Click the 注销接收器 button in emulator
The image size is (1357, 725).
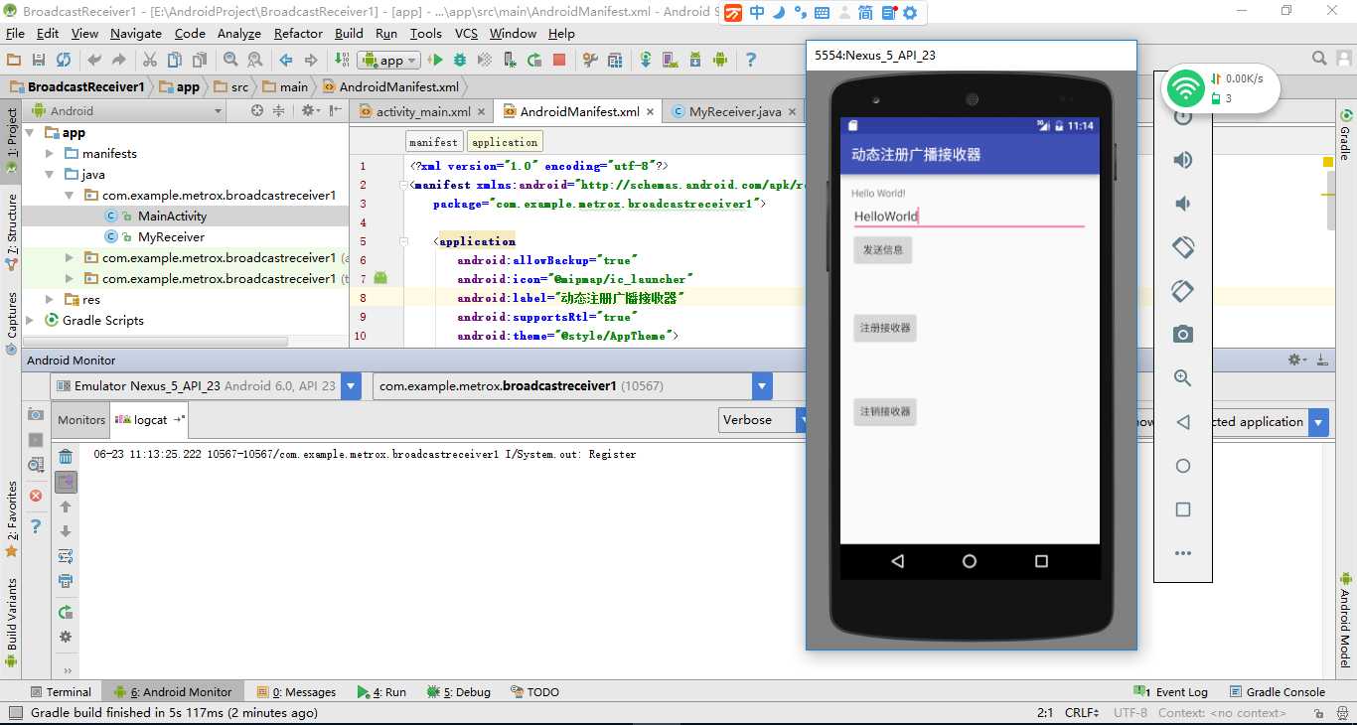[x=884, y=412]
